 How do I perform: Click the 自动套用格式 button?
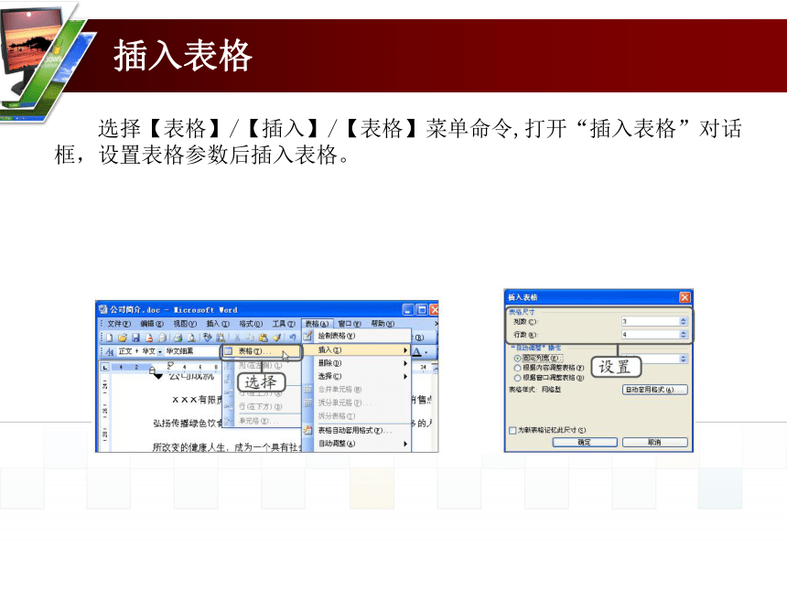coord(654,390)
